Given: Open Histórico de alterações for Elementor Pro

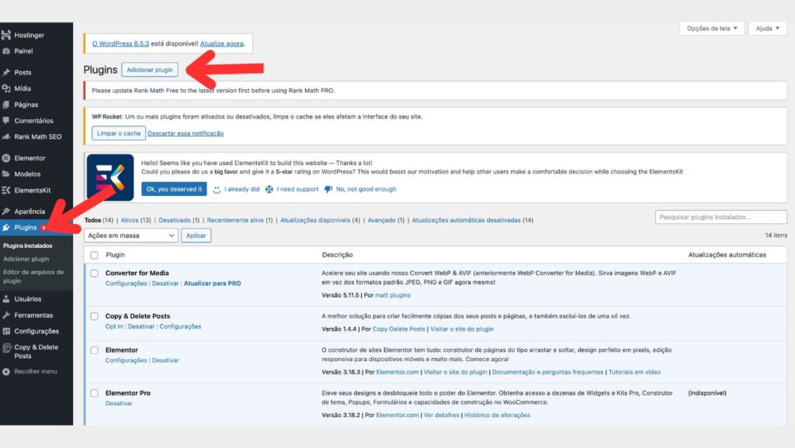Looking at the screenshot, I should (498, 415).
